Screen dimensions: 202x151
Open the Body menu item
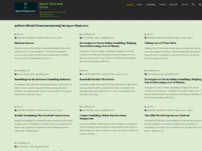coord(139,5)
